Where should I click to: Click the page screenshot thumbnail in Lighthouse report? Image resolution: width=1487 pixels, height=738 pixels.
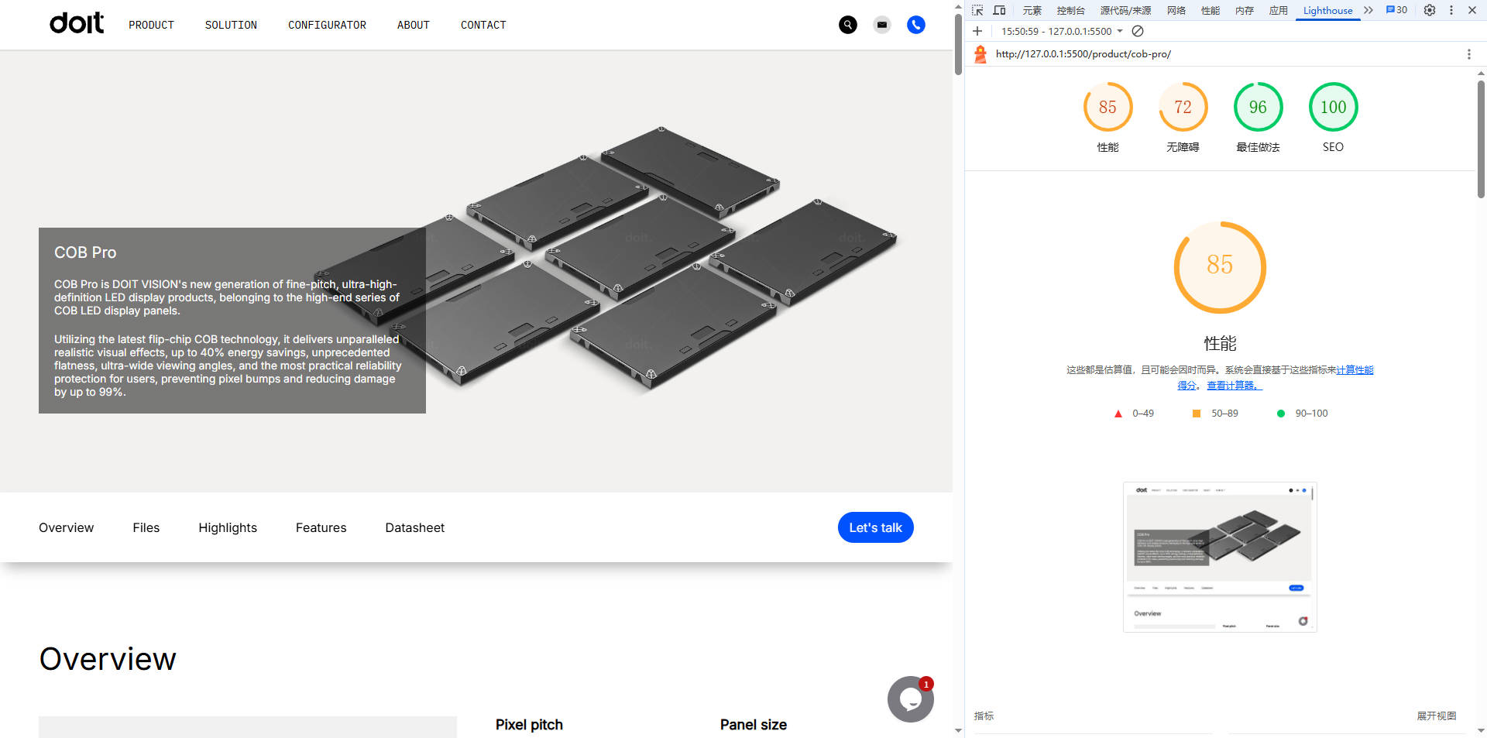pyautogui.click(x=1220, y=557)
